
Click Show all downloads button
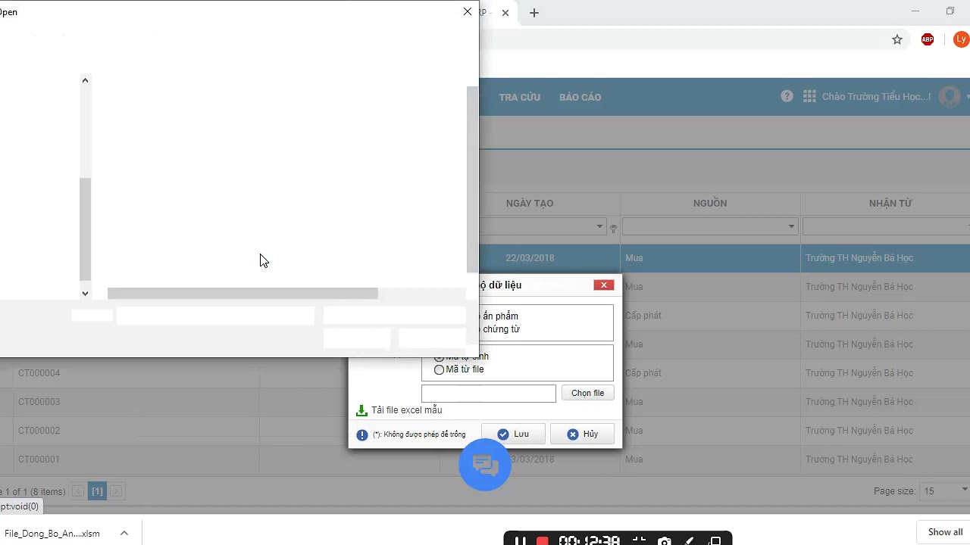(945, 532)
